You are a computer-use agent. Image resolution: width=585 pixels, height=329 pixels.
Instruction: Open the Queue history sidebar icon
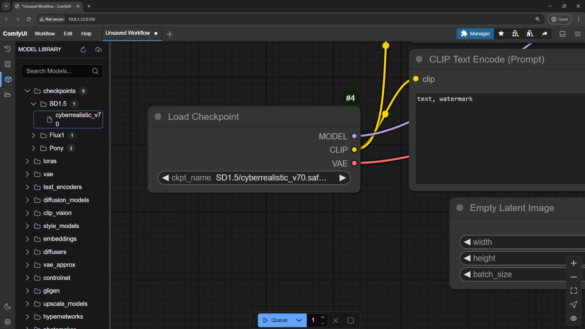[x=8, y=49]
